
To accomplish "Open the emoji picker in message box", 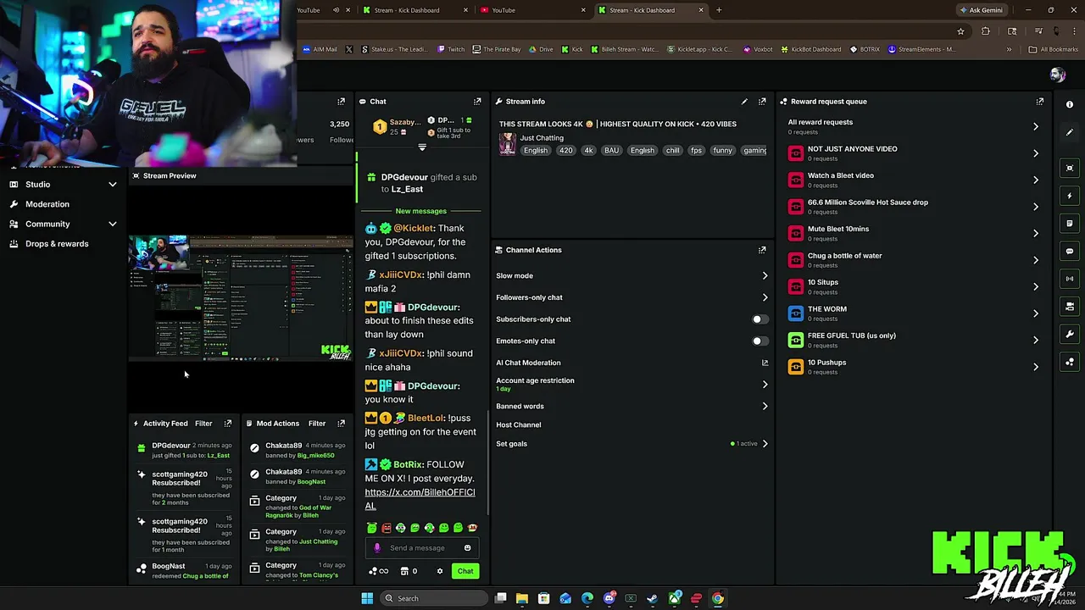I will (467, 548).
